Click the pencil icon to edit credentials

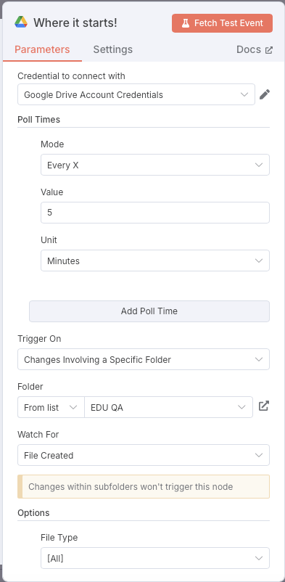tap(264, 94)
